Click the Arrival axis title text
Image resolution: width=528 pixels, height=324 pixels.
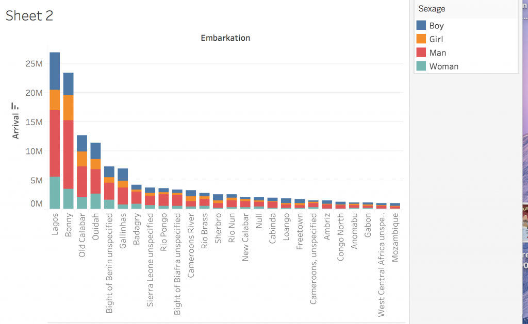pyautogui.click(x=15, y=126)
